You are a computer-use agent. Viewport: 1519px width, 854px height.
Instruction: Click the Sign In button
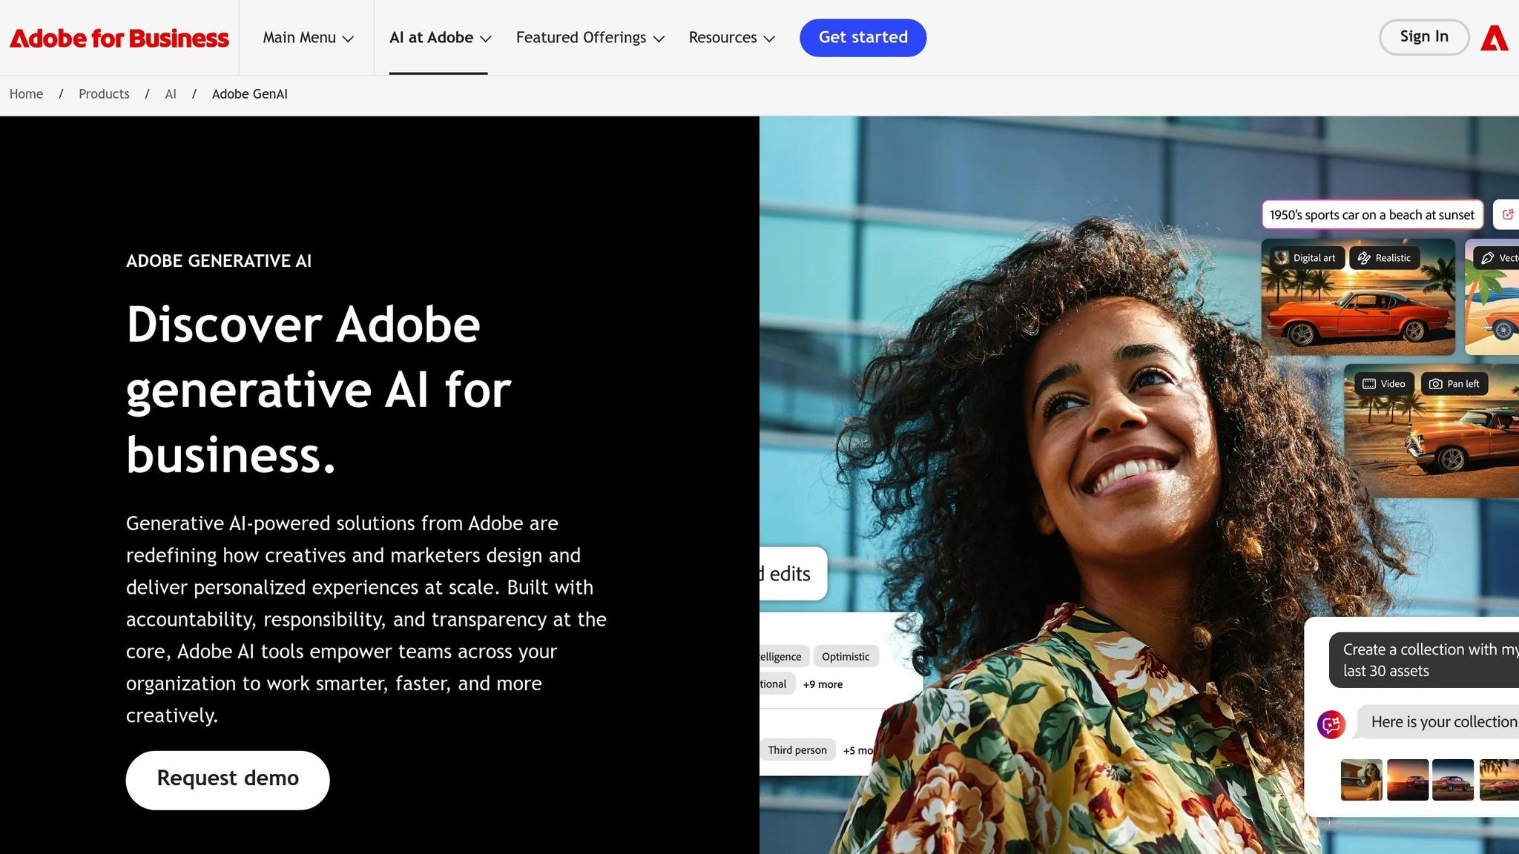coord(1424,37)
